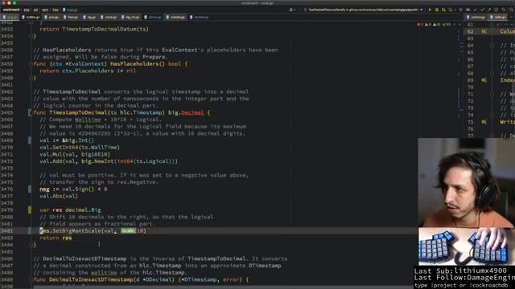Click line number 3465 in the gutter

pyautogui.click(x=7, y=112)
